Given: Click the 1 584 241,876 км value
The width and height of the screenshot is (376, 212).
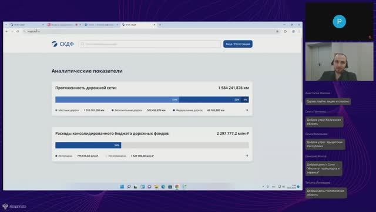Looking at the screenshot, I should pos(233,88).
